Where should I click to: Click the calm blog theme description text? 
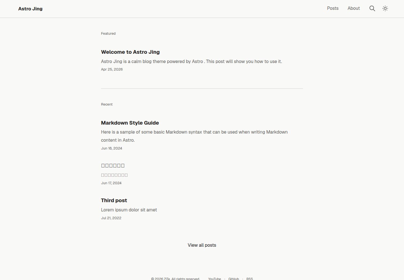[x=191, y=62]
